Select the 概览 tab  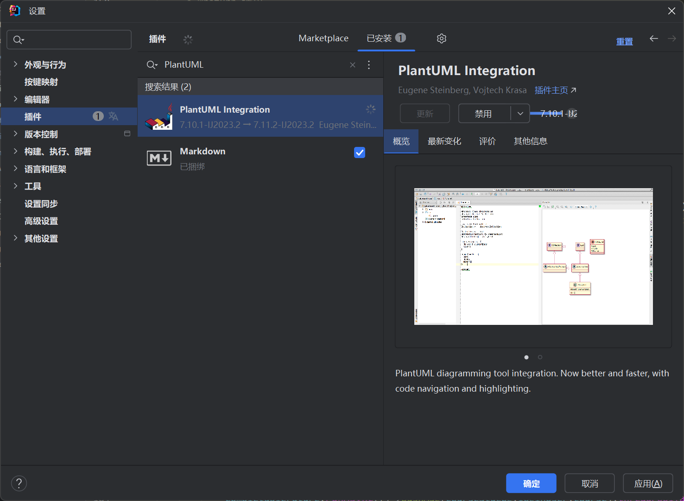pos(401,141)
